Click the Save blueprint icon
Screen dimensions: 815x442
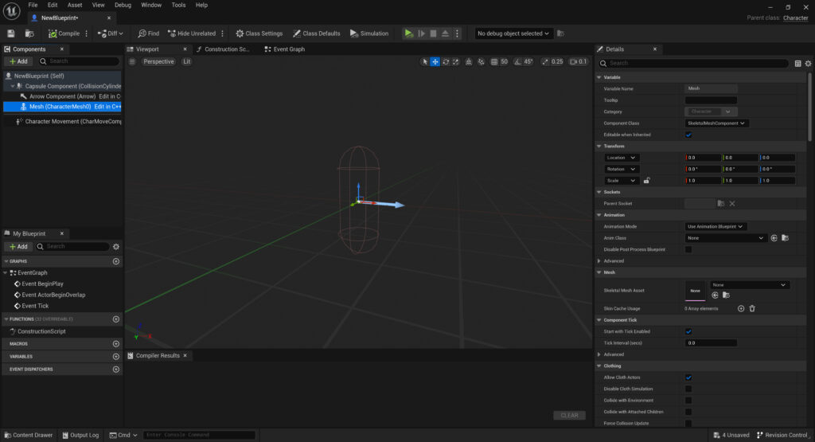[x=11, y=33]
